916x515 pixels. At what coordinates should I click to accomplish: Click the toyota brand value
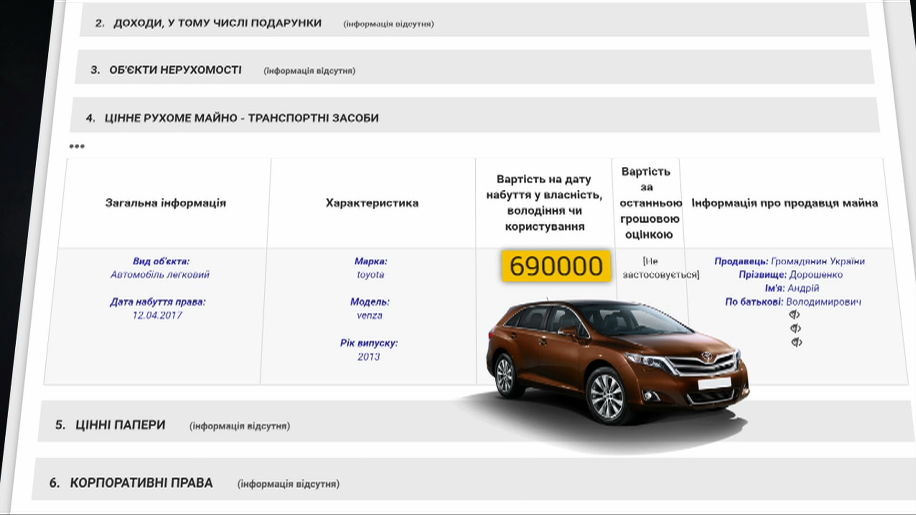(370, 275)
